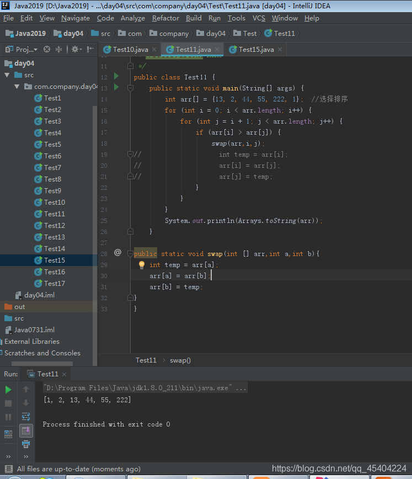Switch to Test15.java tab
Image resolution: width=412 pixels, height=479 pixels.
pos(256,49)
